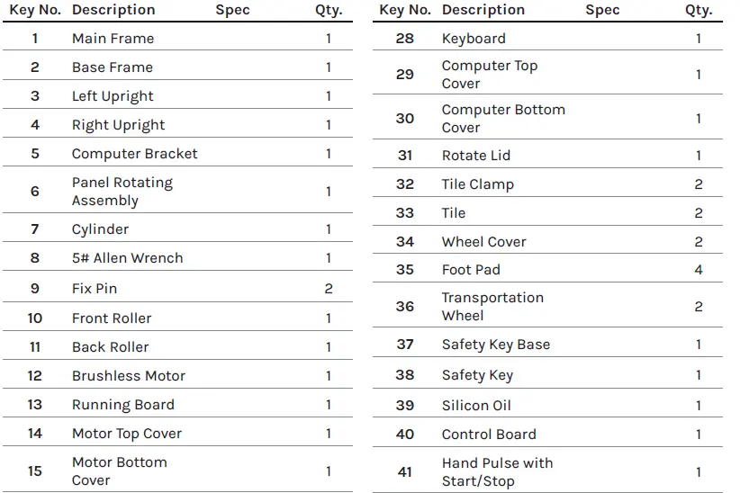The height and width of the screenshot is (493, 740).
Task: Click the "Tile Clamp" description
Action: [x=478, y=184]
